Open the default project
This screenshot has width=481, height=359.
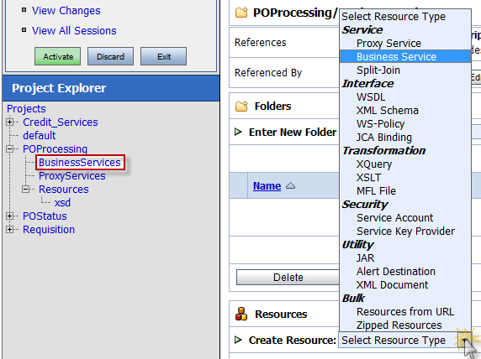[x=40, y=136]
